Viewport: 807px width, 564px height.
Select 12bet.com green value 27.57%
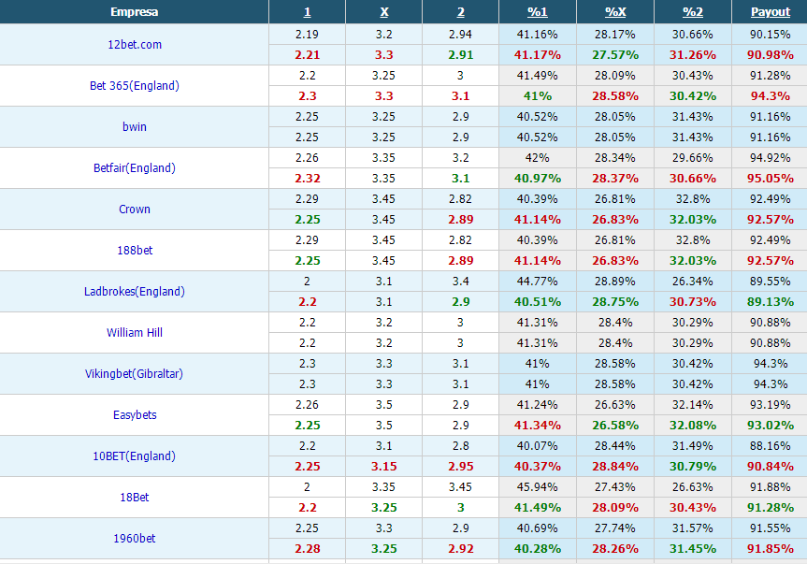point(615,55)
